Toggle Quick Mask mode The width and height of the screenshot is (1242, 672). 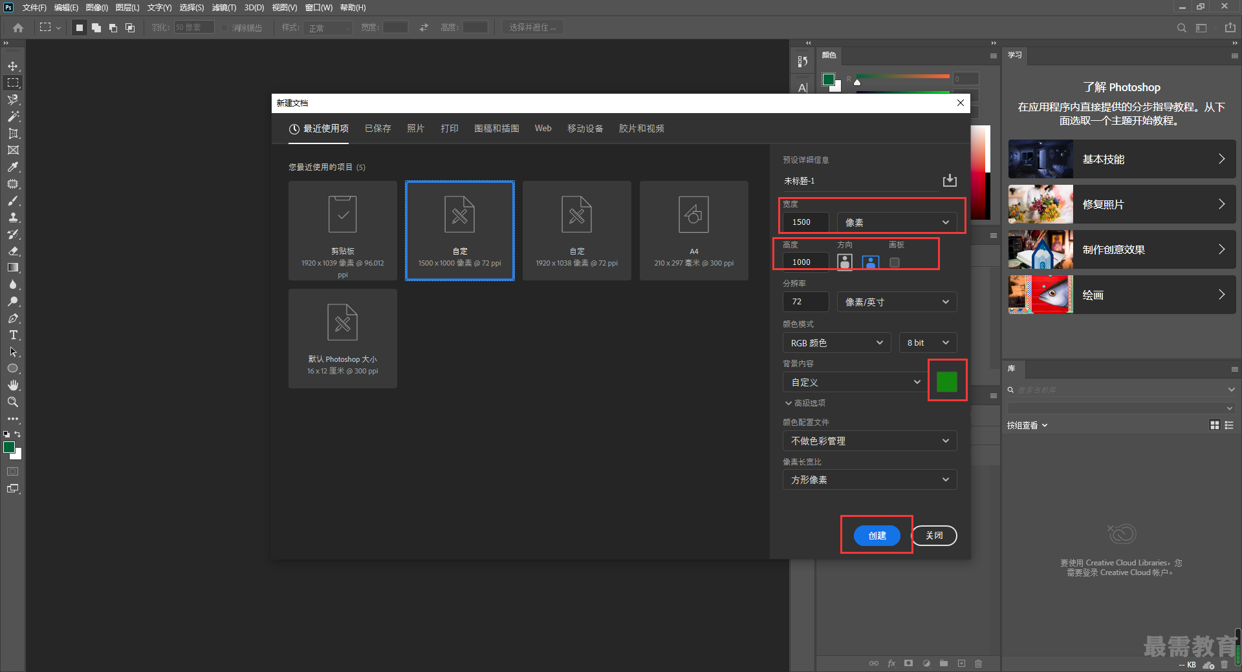point(13,472)
